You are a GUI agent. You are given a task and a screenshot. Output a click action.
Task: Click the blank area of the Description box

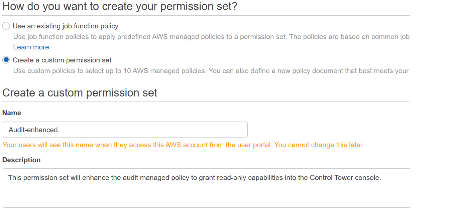coord(201,197)
